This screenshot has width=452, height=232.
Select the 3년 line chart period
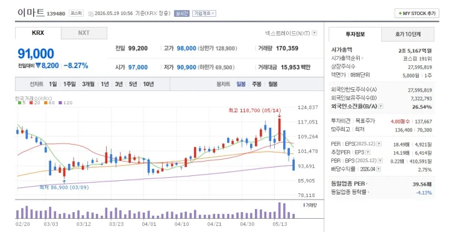coord(119,84)
